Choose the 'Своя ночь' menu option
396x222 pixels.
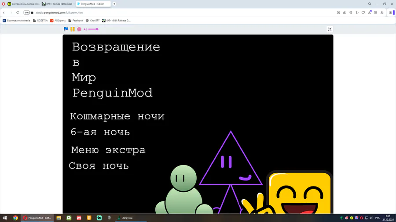tap(99, 165)
